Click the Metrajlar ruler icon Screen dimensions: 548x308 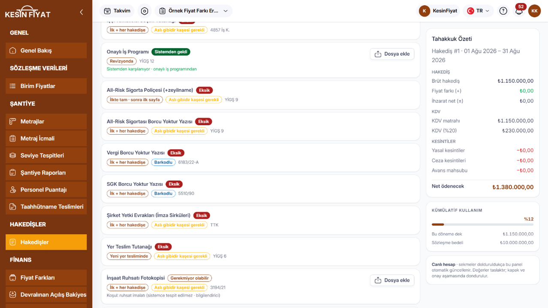pyautogui.click(x=13, y=121)
